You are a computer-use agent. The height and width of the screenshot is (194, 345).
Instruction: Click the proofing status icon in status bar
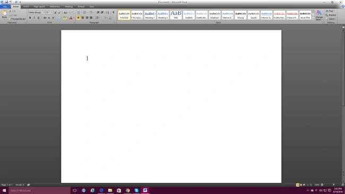28,185
